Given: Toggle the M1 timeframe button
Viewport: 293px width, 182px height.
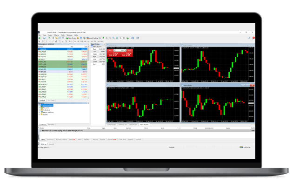Looking at the screenshot, I should (x=75, y=41).
